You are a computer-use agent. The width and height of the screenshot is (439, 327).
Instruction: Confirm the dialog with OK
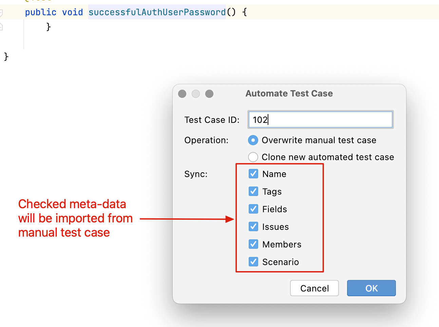[x=371, y=288]
